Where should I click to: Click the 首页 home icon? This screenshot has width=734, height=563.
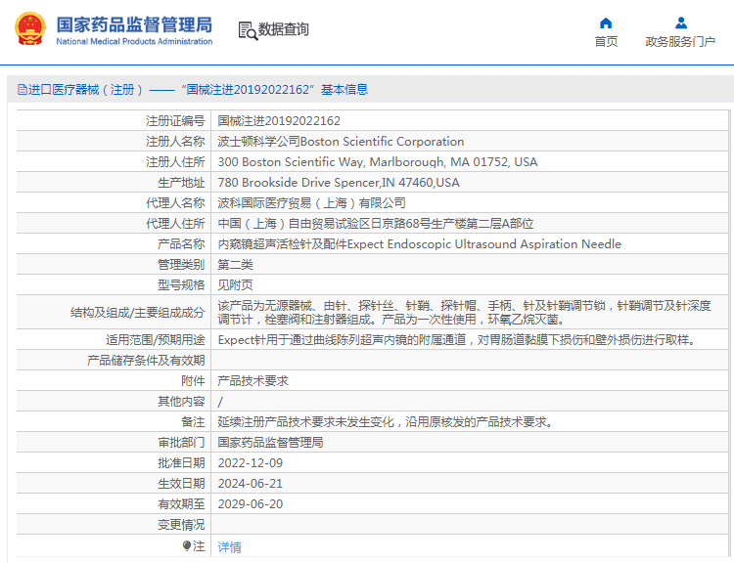coord(606,22)
